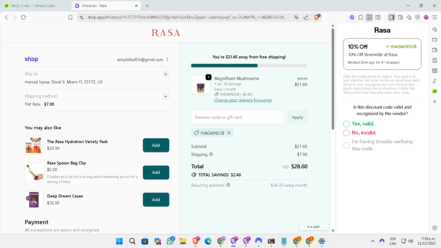Close the Checkout - Rasa tab
Image resolution: width=441 pixels, height=248 pixels.
[x=136, y=6]
